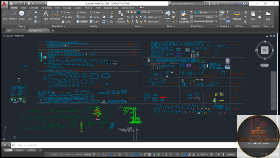Viewport: 280px width, 158px height.
Task: Open the Manage ribbon tab
Action: click(x=67, y=8)
